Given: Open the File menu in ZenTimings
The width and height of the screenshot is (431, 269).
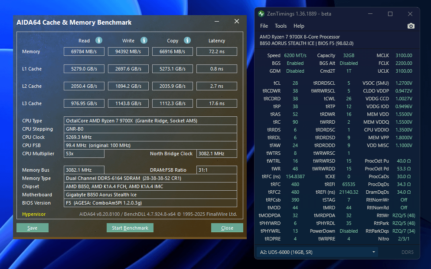Looking at the screenshot, I should point(264,26).
